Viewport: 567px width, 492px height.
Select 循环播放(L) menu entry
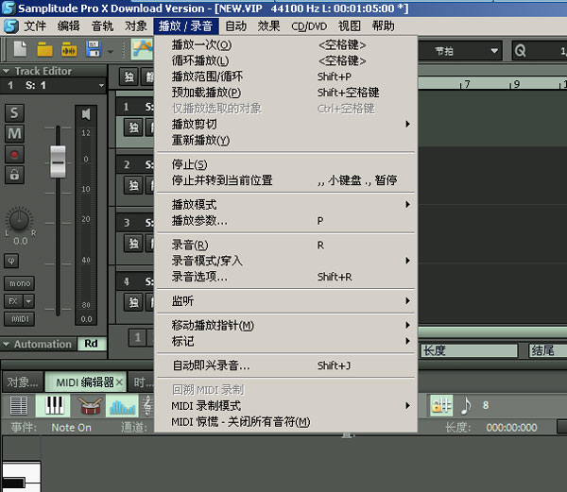click(285, 60)
